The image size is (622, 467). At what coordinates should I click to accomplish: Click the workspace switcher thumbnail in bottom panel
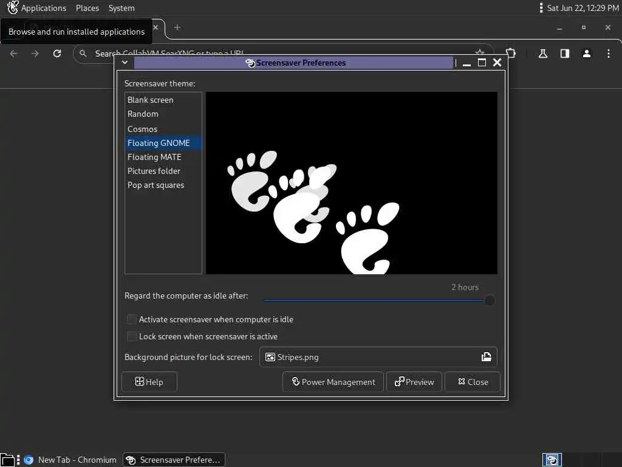552,460
